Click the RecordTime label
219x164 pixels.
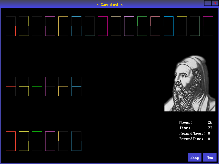(191, 139)
